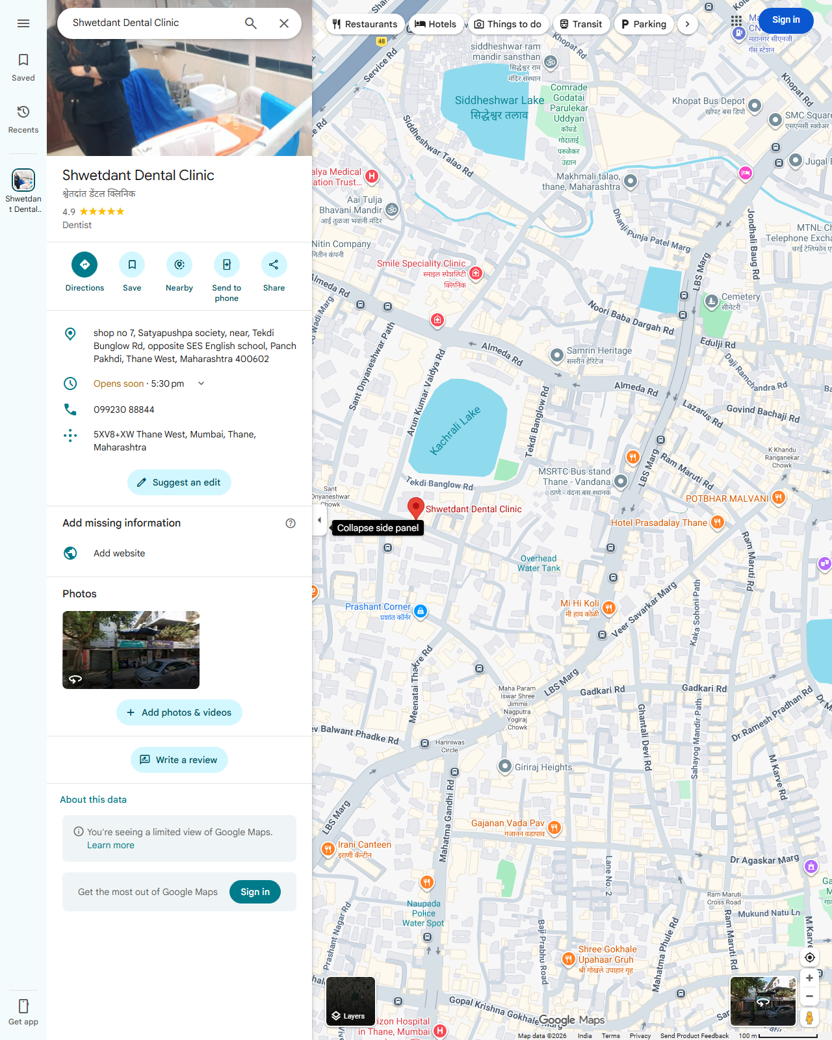Filter map by Parking
The width and height of the screenshot is (832, 1040).
pos(643,24)
